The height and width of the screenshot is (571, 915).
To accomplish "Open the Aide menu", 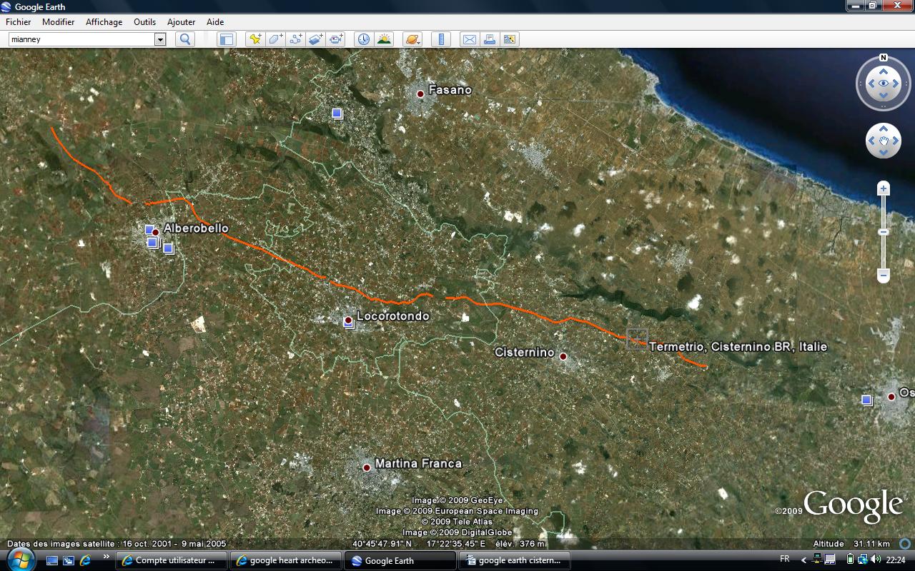I will (x=215, y=22).
